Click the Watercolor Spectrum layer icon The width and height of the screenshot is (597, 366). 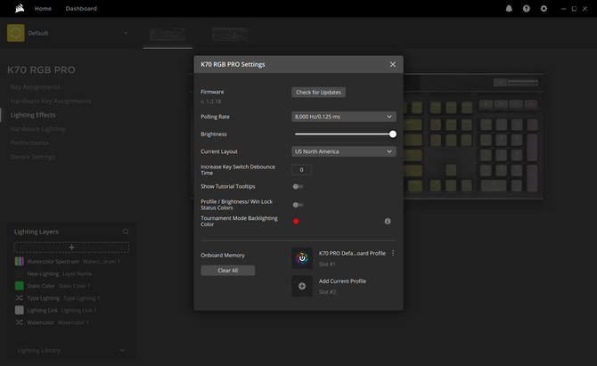coord(19,262)
